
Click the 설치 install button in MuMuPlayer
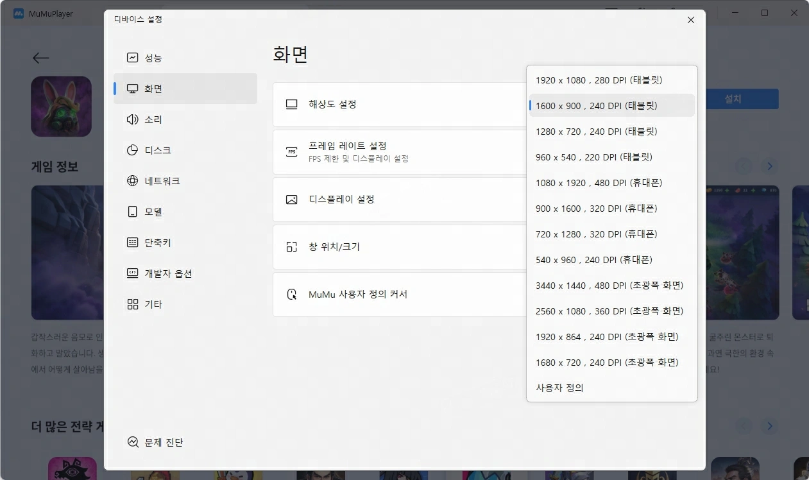click(x=742, y=99)
